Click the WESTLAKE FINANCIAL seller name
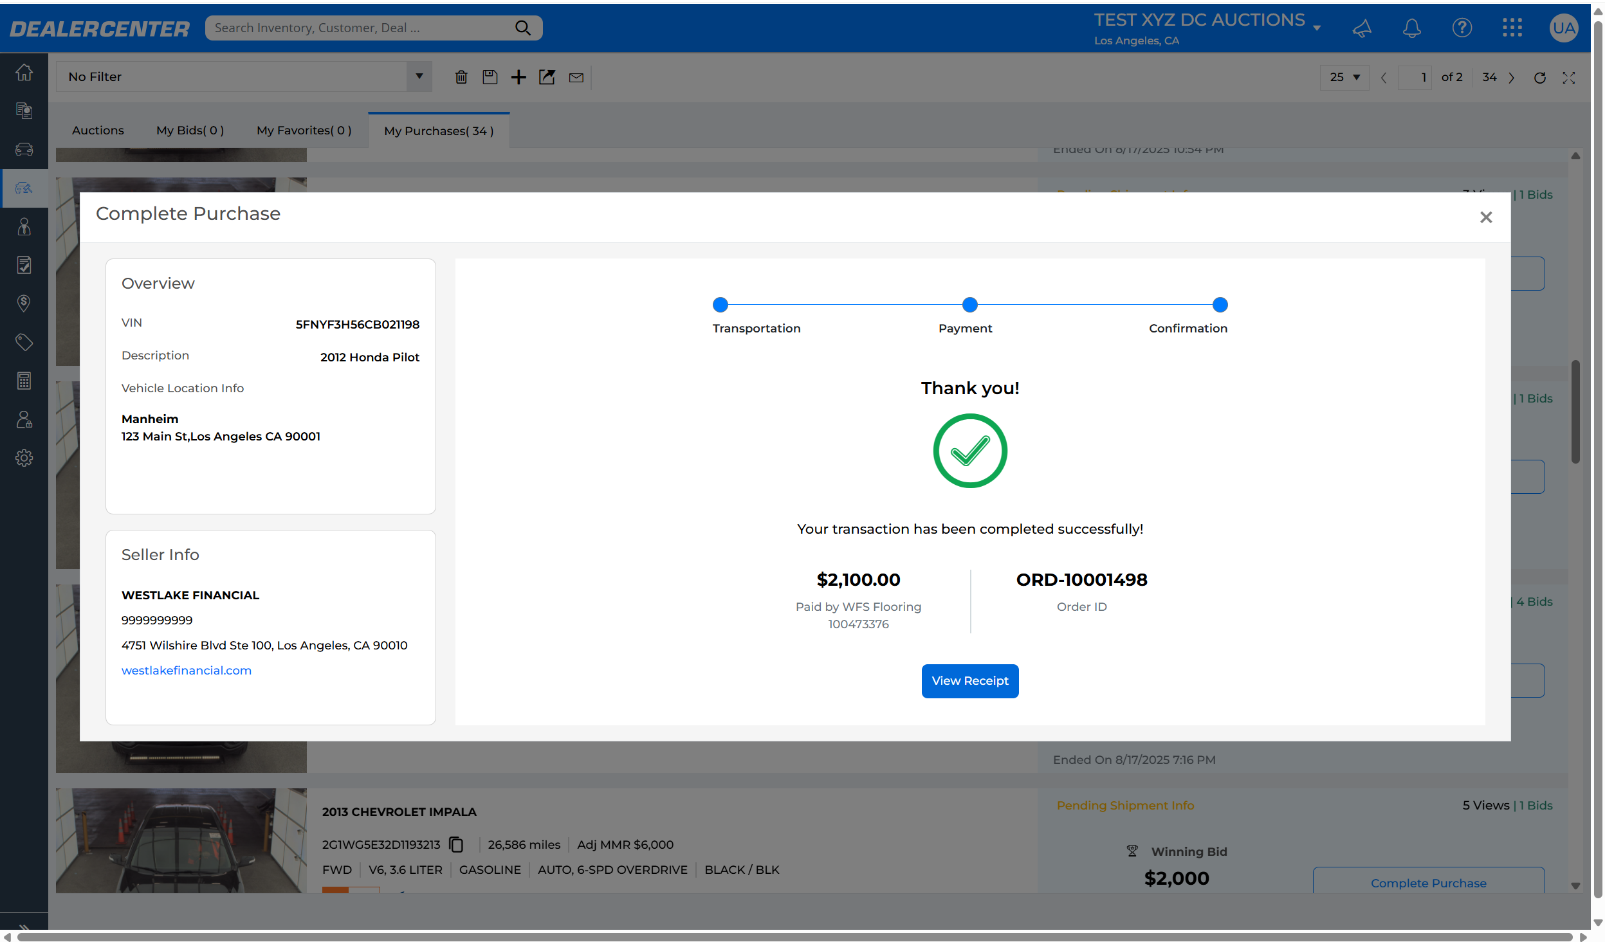This screenshot has height=942, width=1605. click(190, 595)
